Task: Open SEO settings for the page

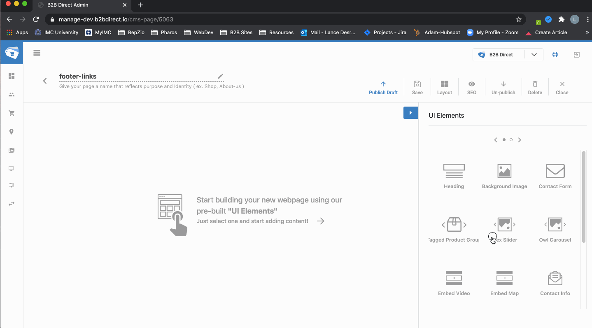Action: 471,88
